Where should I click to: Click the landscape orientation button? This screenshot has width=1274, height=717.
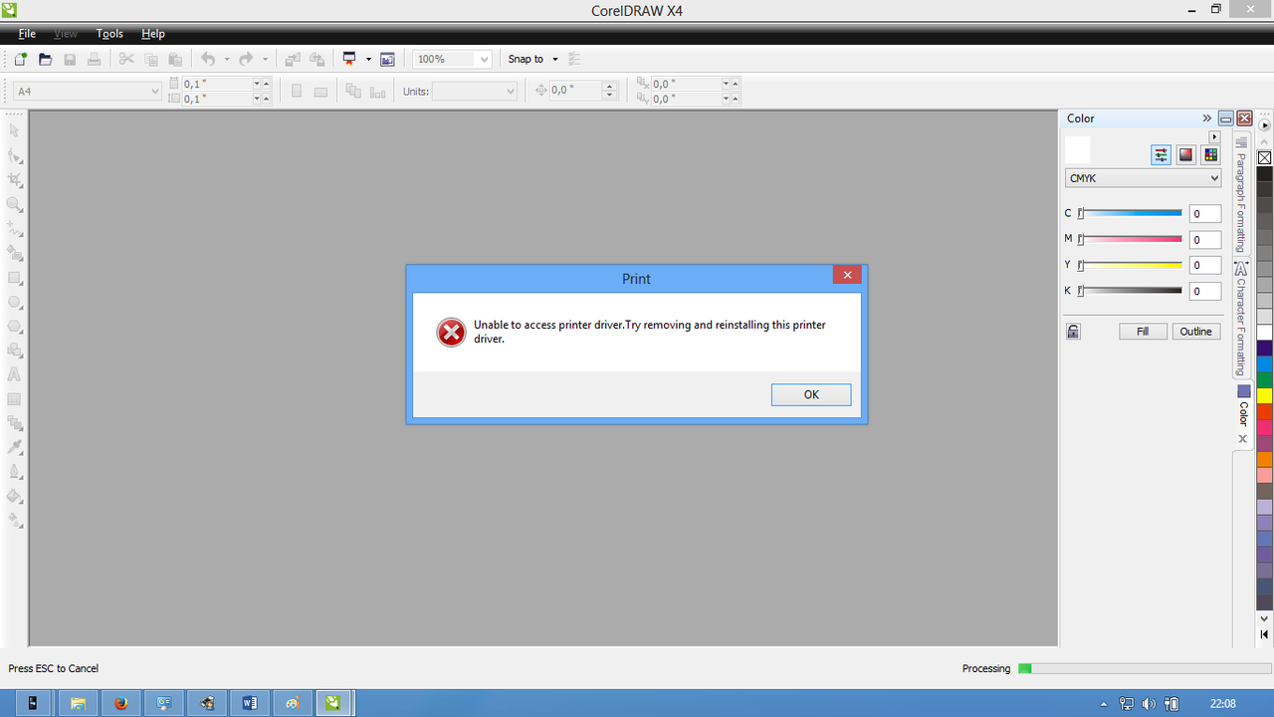tap(320, 92)
